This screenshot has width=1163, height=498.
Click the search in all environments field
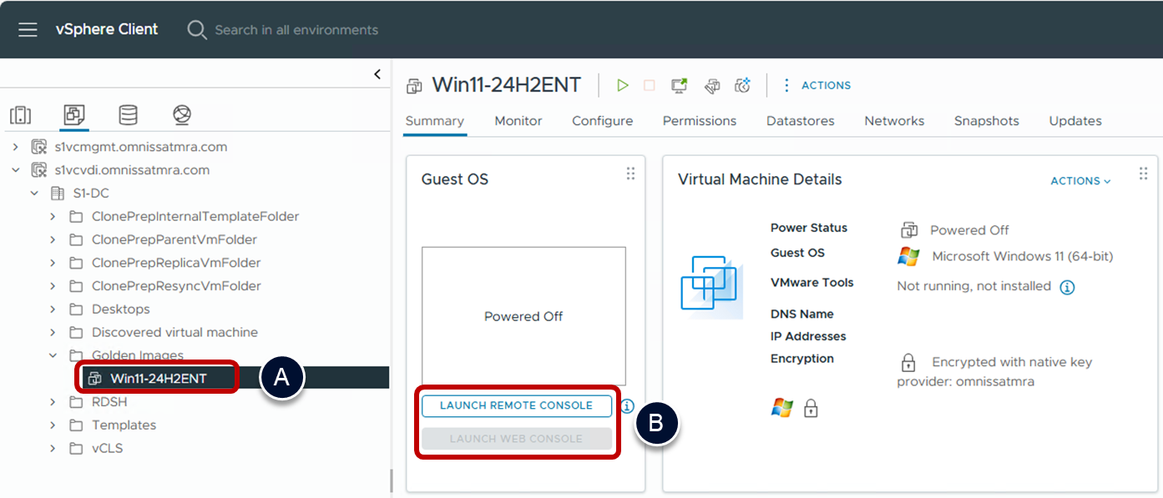click(296, 30)
